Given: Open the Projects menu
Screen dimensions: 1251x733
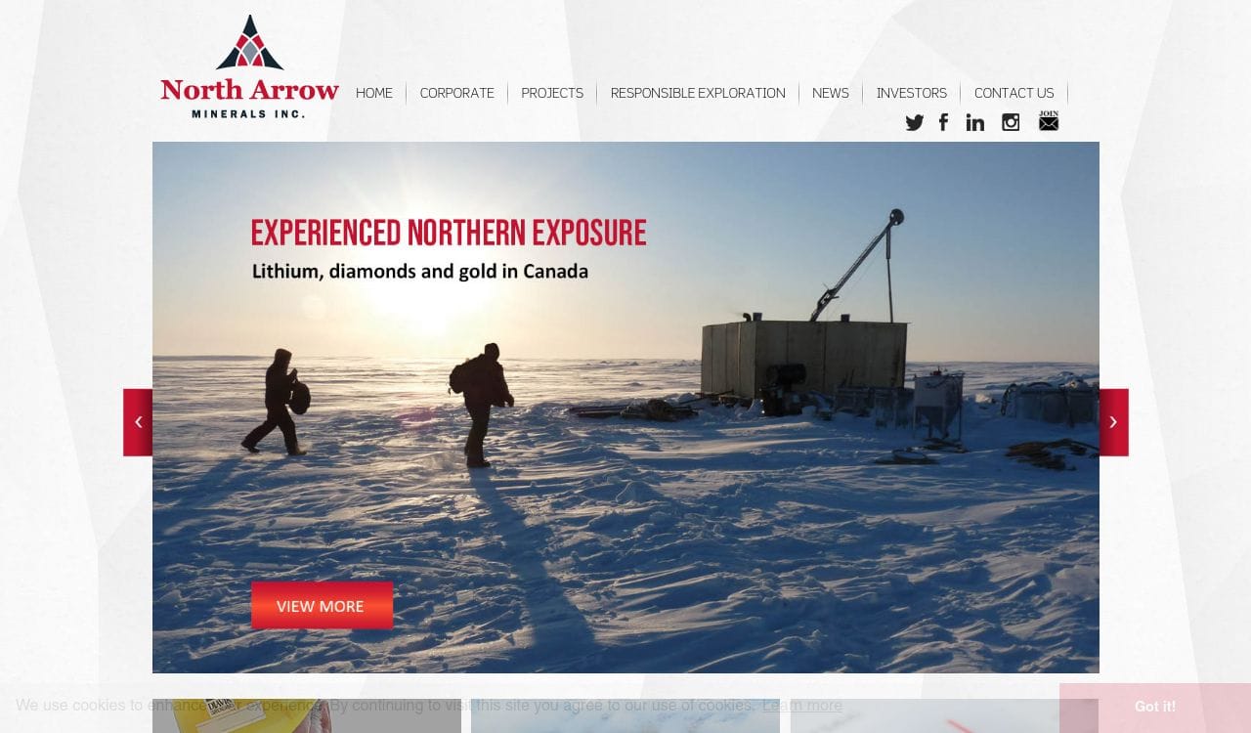Looking at the screenshot, I should 552,93.
